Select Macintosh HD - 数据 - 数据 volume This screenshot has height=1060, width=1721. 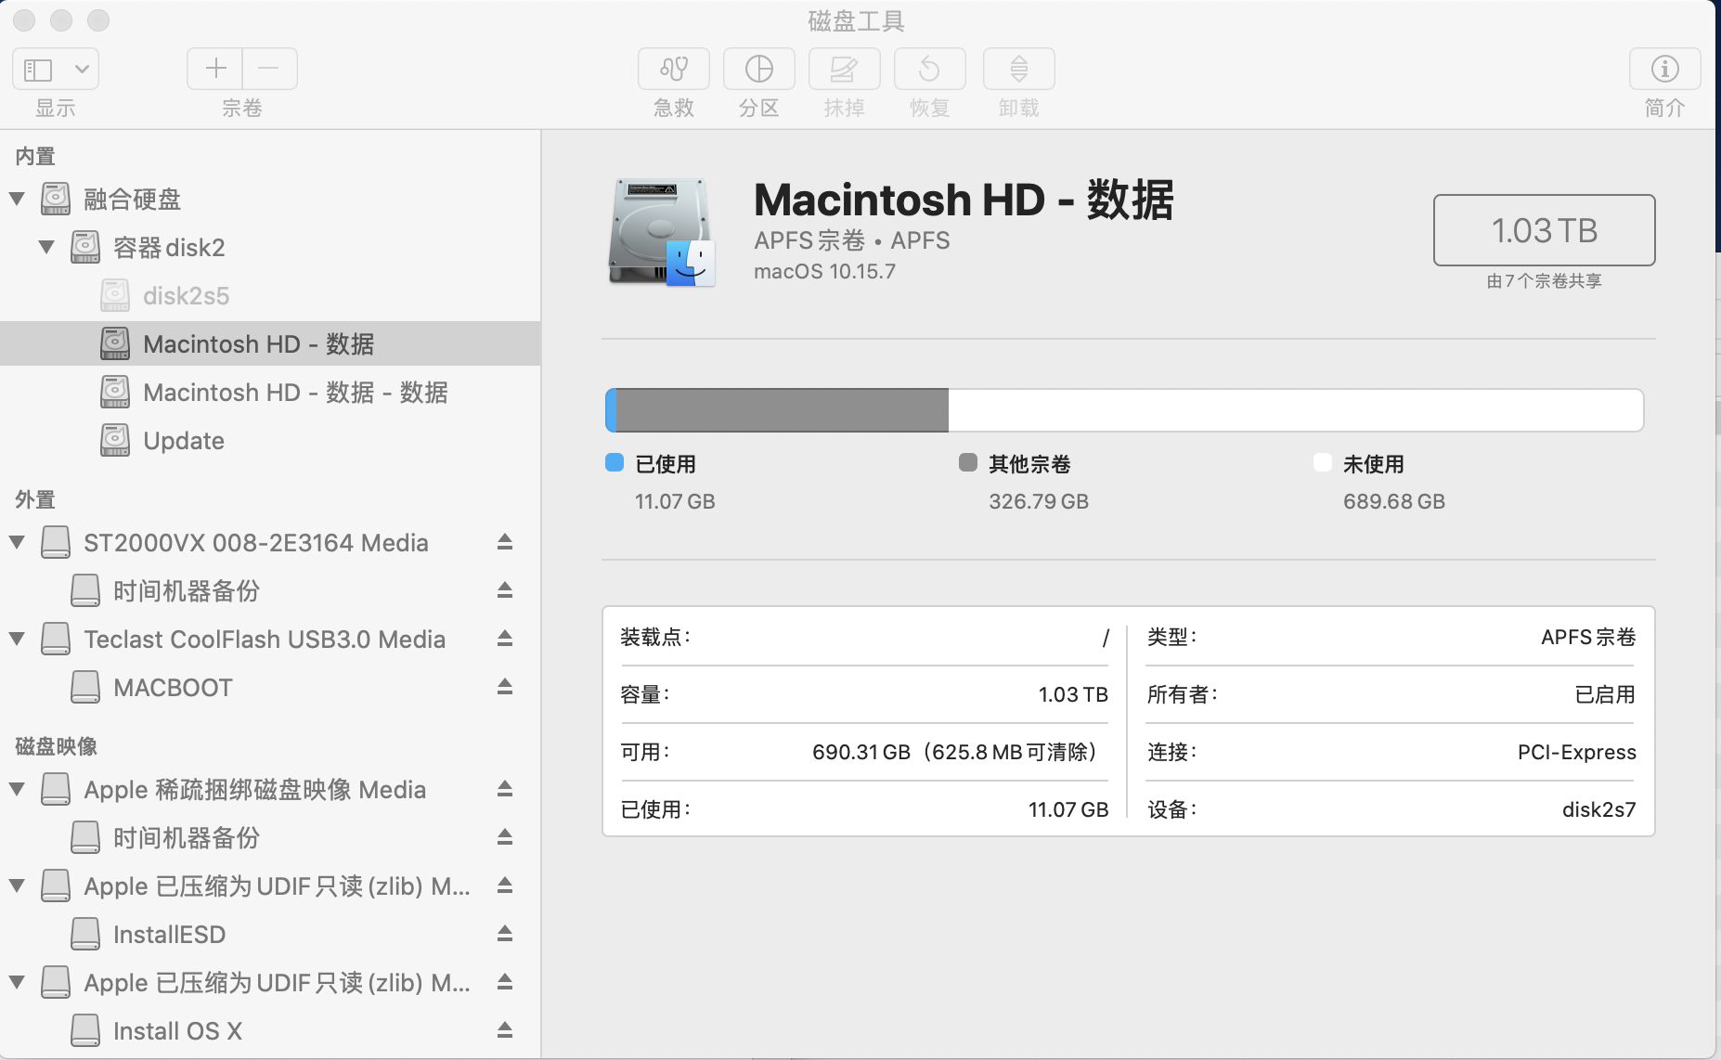pos(294,393)
